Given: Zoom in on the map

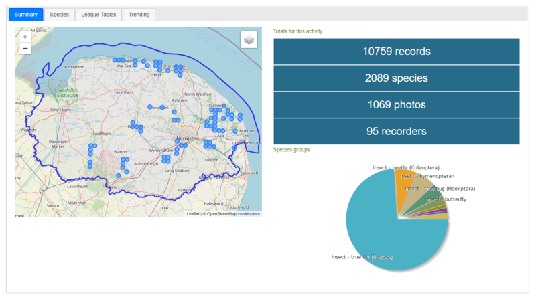Looking at the screenshot, I should tap(25, 37).
